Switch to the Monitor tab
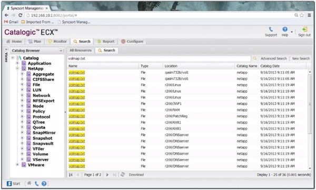Image resolution: width=316 pixels, height=190 pixels. pos(57,41)
